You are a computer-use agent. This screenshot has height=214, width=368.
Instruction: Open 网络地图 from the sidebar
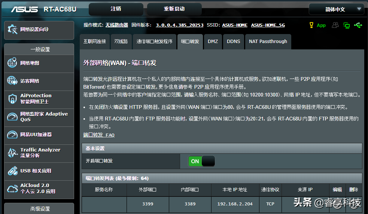(x=39, y=64)
